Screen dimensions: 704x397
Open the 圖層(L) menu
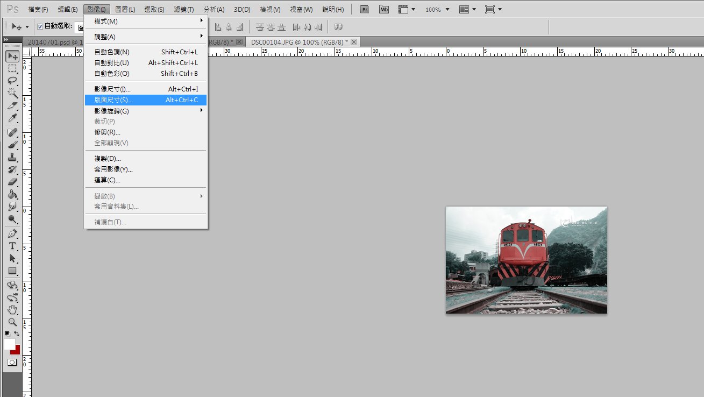click(125, 10)
